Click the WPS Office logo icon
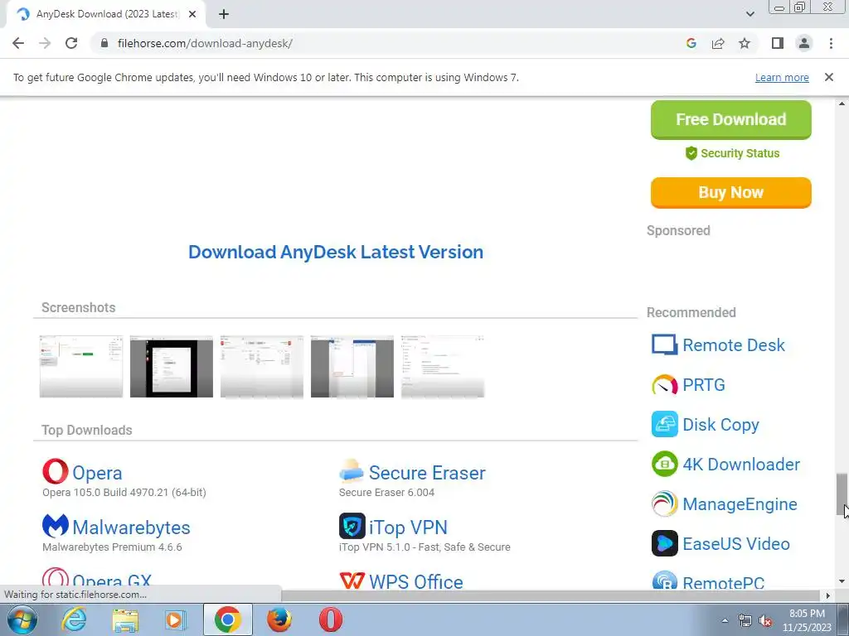 pos(352,581)
